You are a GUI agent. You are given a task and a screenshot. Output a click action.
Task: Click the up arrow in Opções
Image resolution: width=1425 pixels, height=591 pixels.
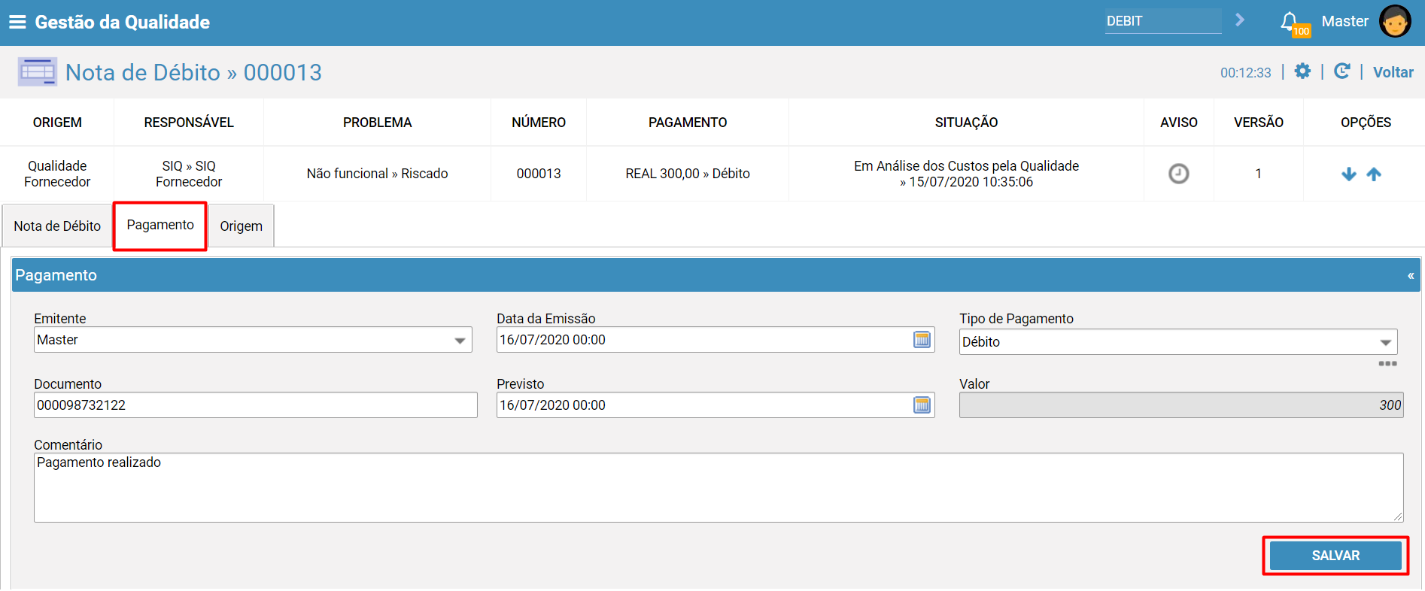1374,174
